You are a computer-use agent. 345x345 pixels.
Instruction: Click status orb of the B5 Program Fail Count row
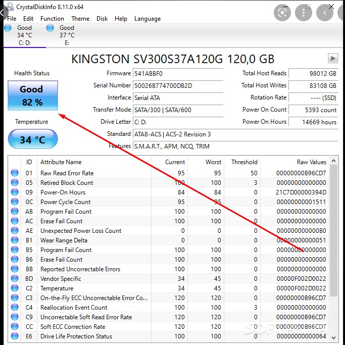15,250
